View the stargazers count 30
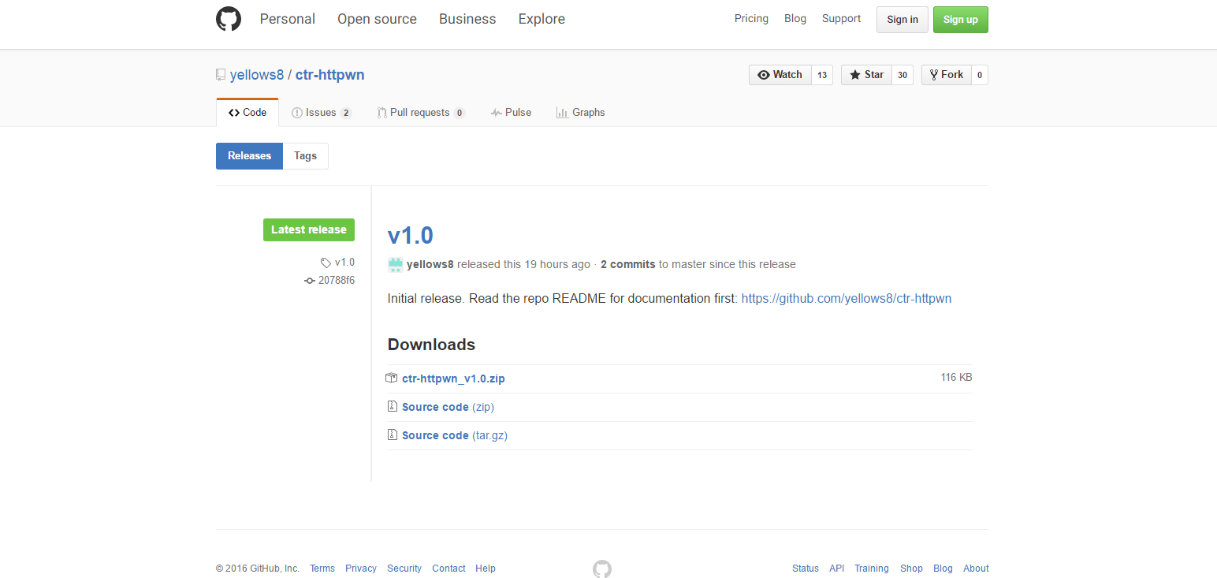The width and height of the screenshot is (1217, 578). point(903,75)
